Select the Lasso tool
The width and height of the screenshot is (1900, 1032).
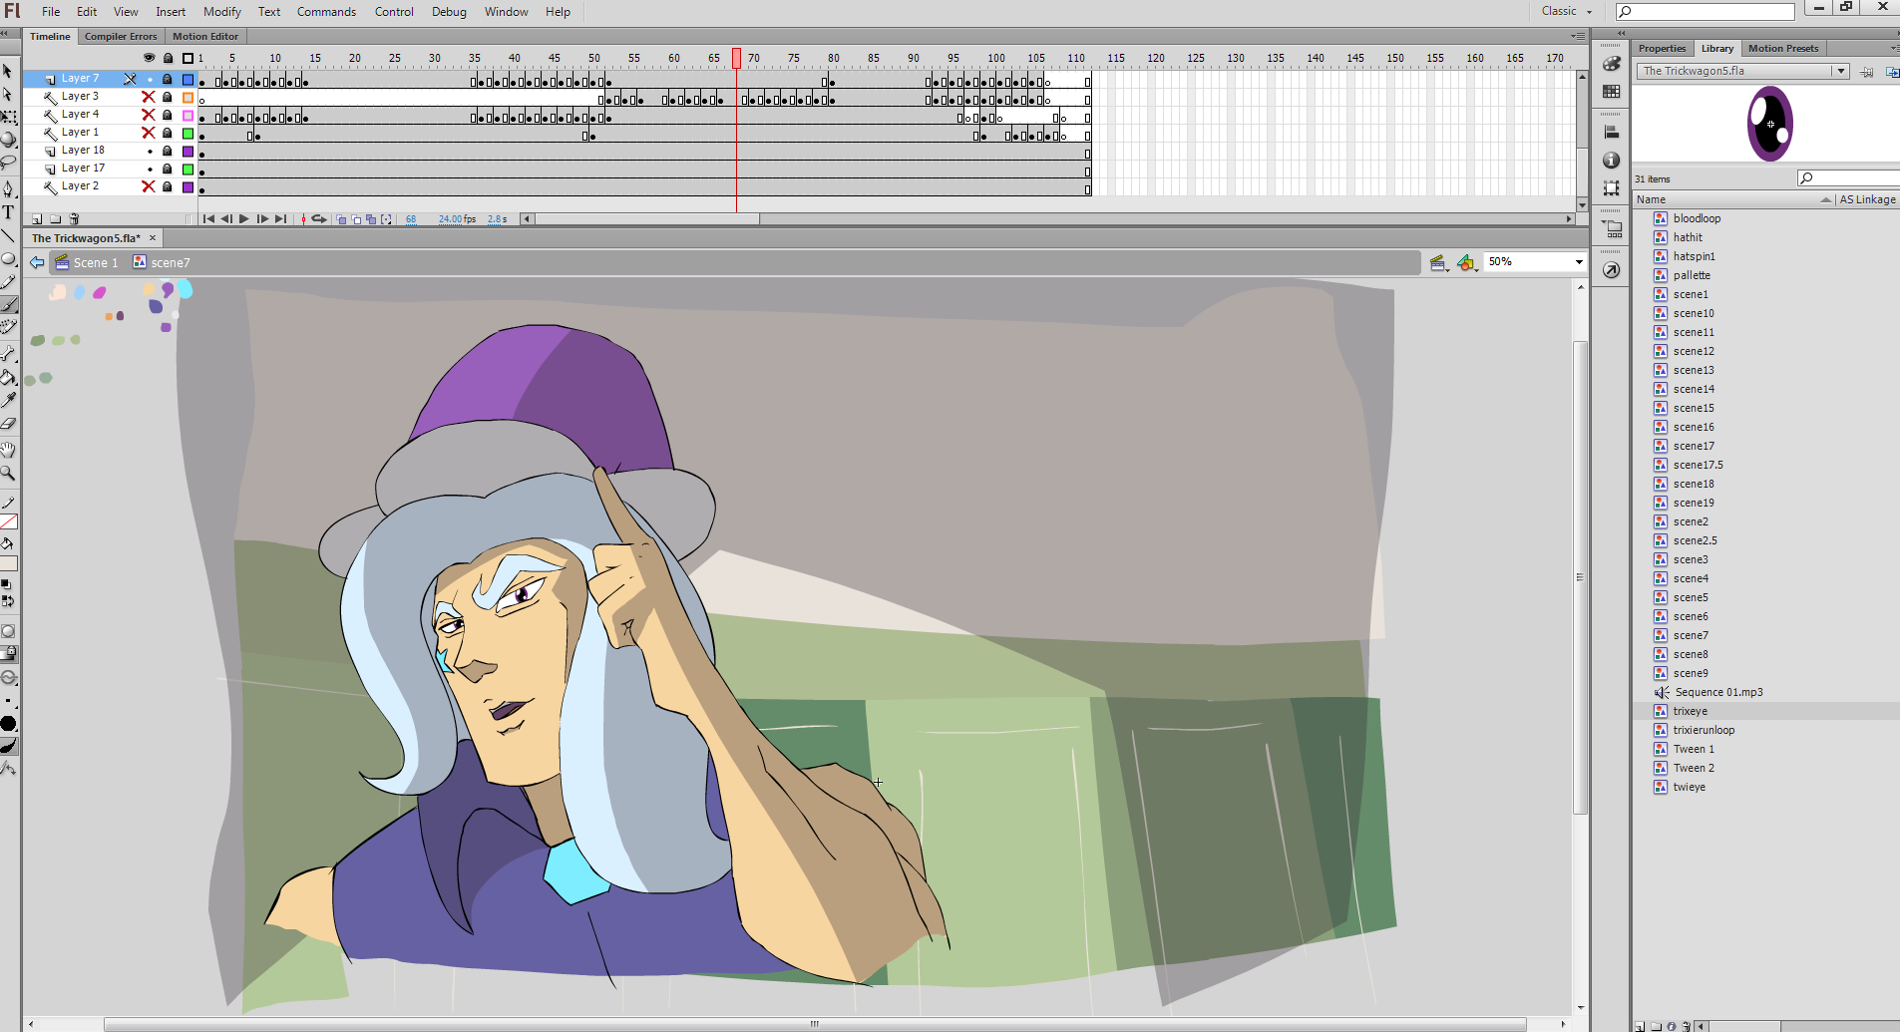pos(8,162)
